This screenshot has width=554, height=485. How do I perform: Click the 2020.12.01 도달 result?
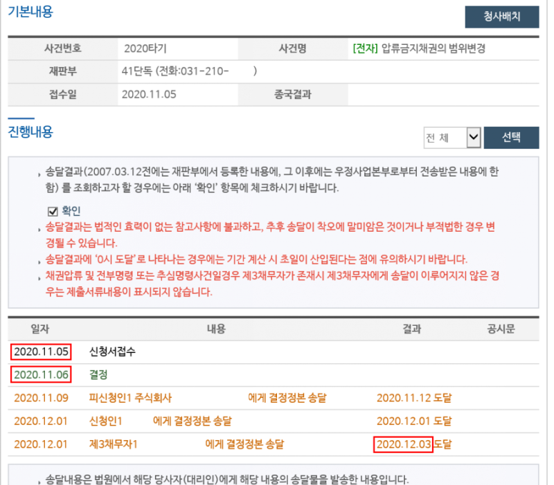point(414,421)
